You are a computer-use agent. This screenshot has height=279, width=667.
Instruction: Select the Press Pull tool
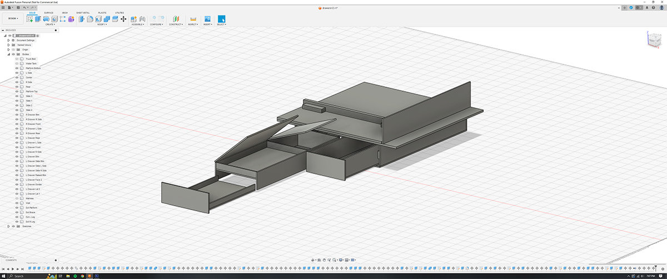[82, 19]
